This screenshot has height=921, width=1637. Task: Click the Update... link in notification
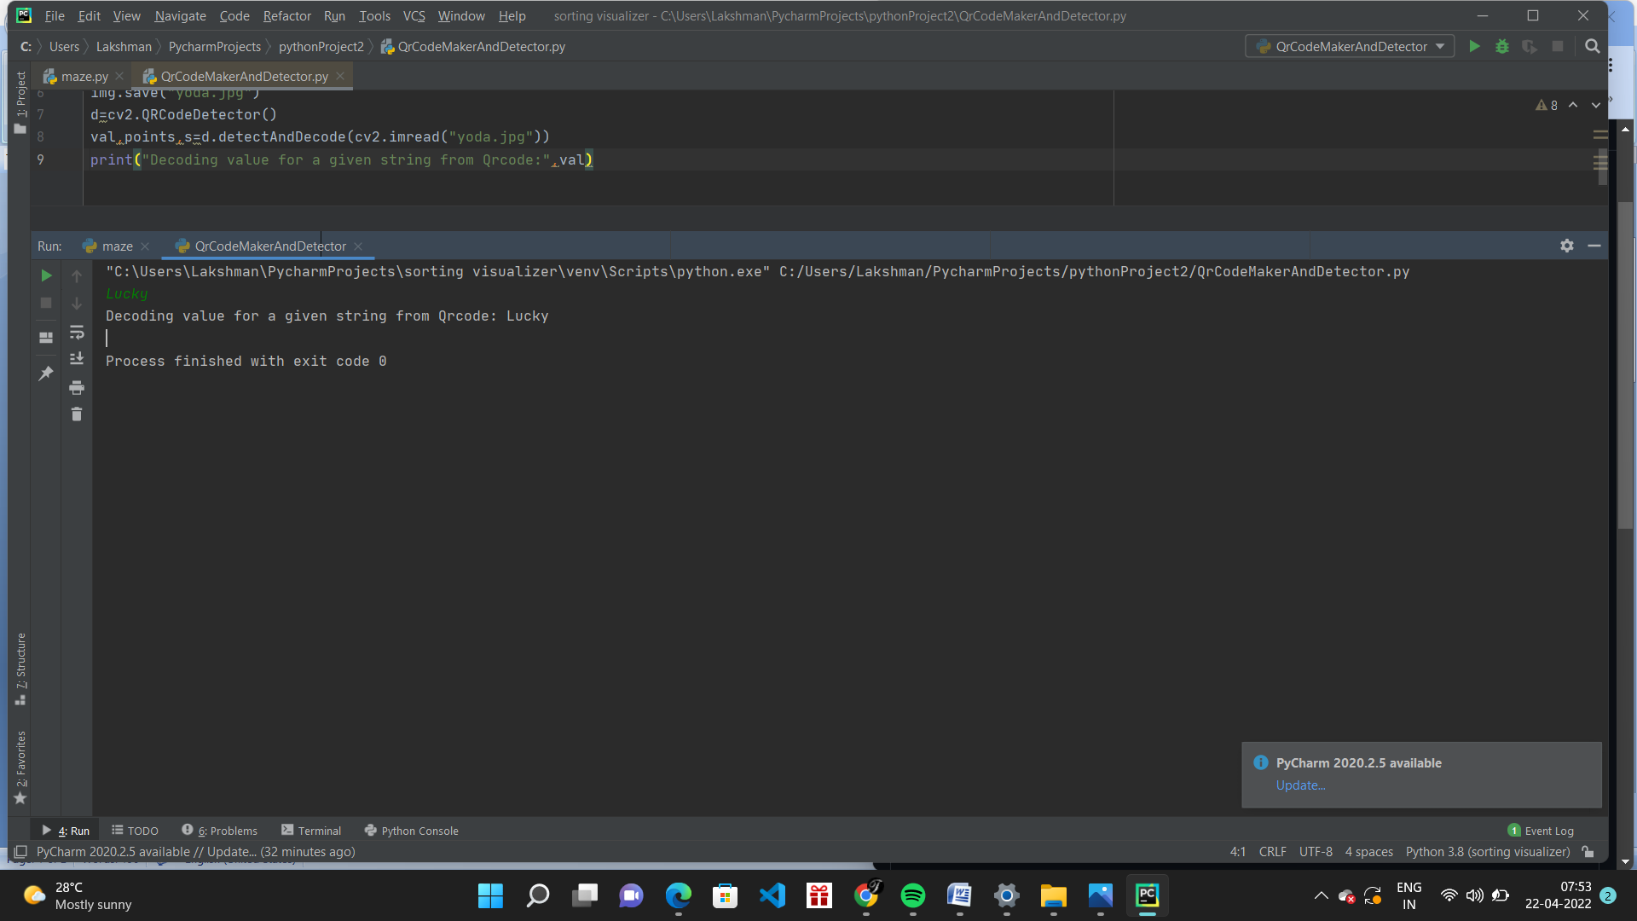[1300, 785]
